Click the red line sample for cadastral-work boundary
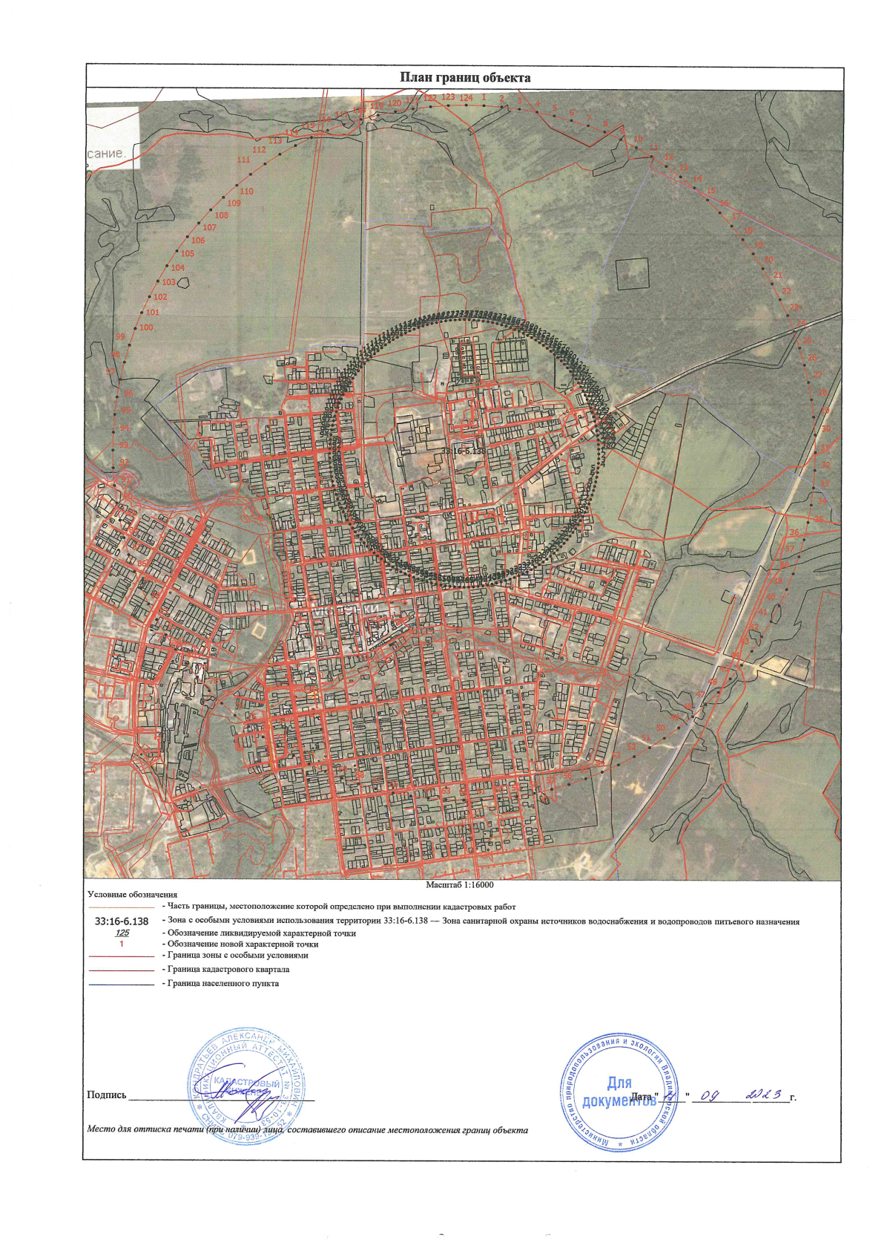The width and height of the screenshot is (890, 1260). pyautogui.click(x=122, y=907)
